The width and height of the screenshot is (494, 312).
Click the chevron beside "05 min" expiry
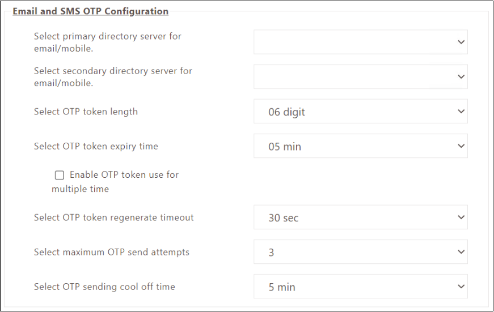click(x=461, y=146)
